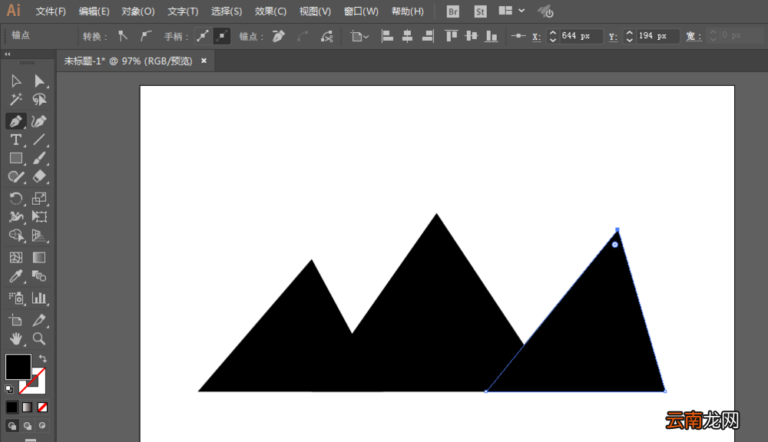Select the Free Transform tool

pyautogui.click(x=39, y=217)
